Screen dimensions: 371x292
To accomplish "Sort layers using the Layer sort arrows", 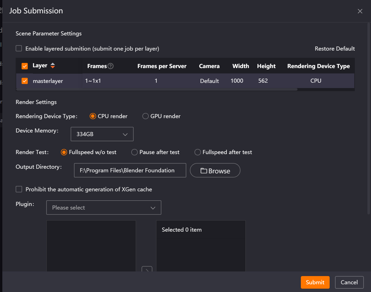I will click(53, 65).
